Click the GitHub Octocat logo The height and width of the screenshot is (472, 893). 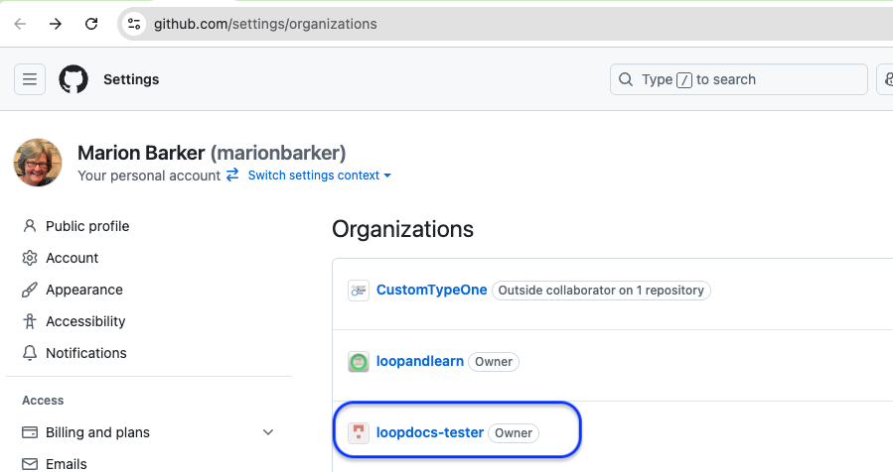(74, 79)
